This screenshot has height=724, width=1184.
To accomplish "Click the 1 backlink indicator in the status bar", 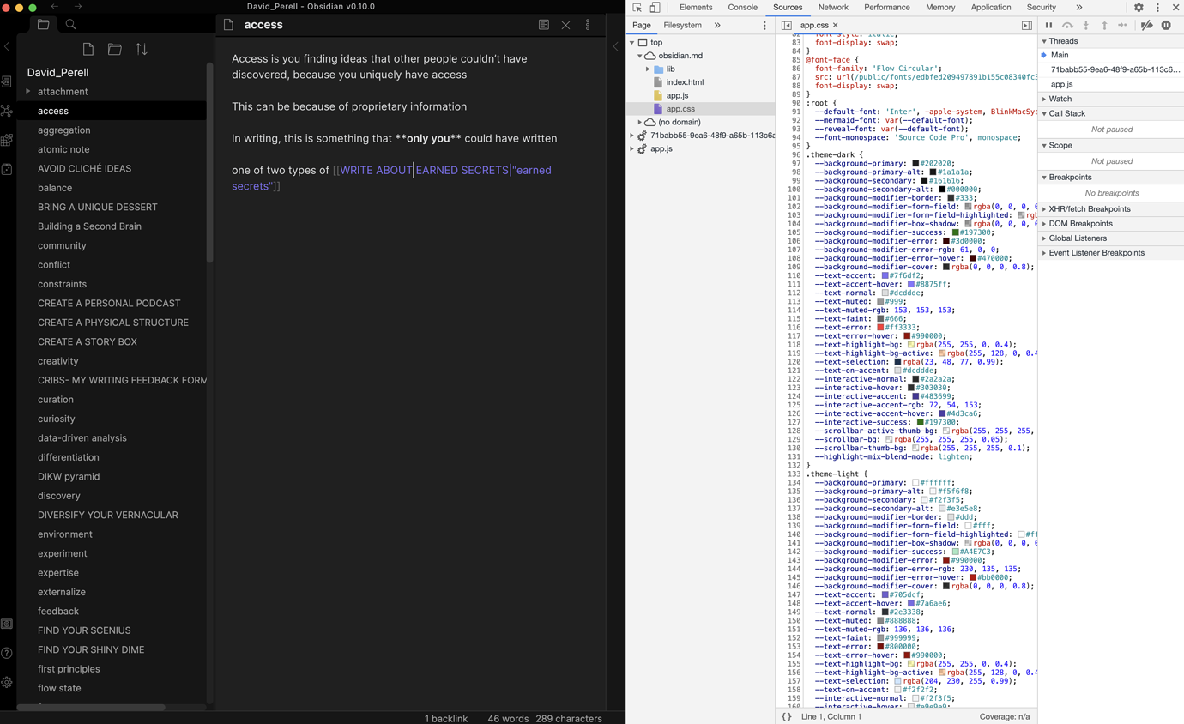I will (x=446, y=719).
